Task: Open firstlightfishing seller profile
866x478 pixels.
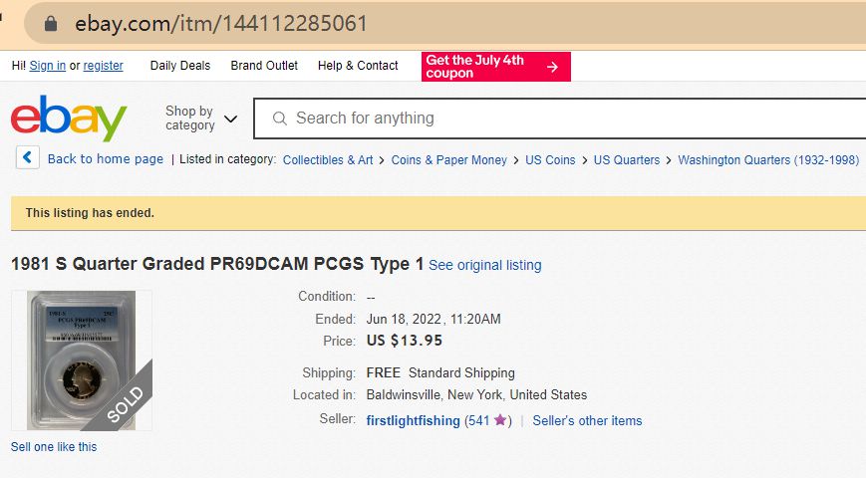Action: click(413, 421)
